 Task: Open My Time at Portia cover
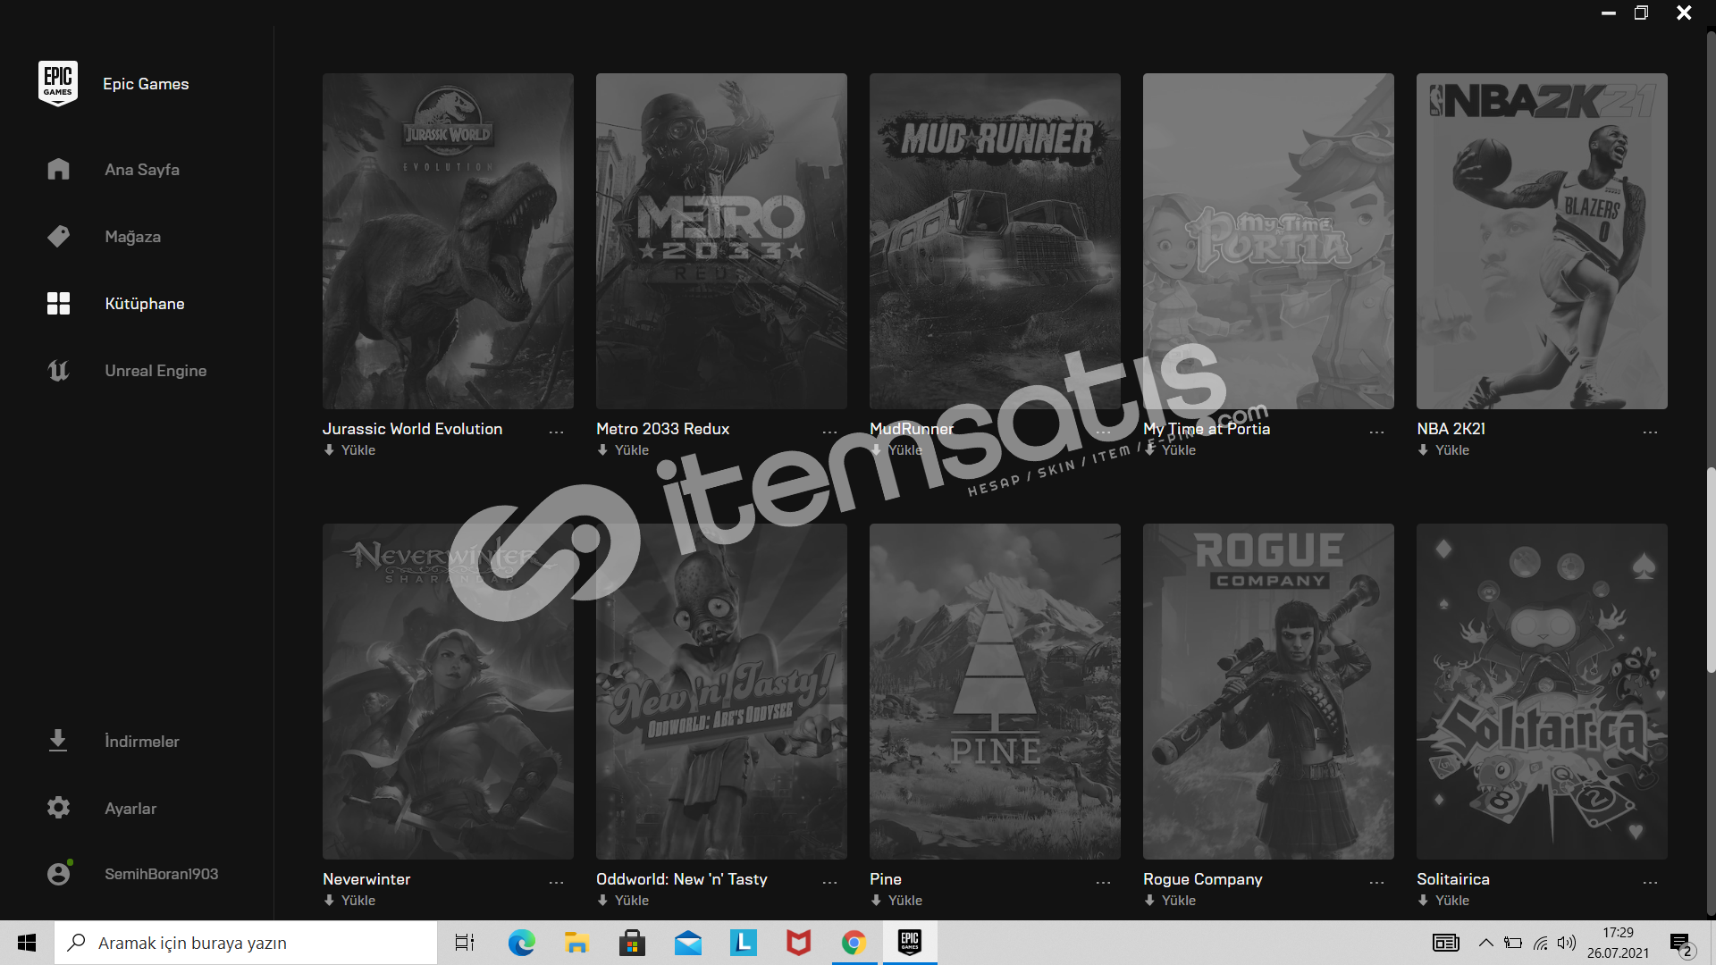(1268, 241)
